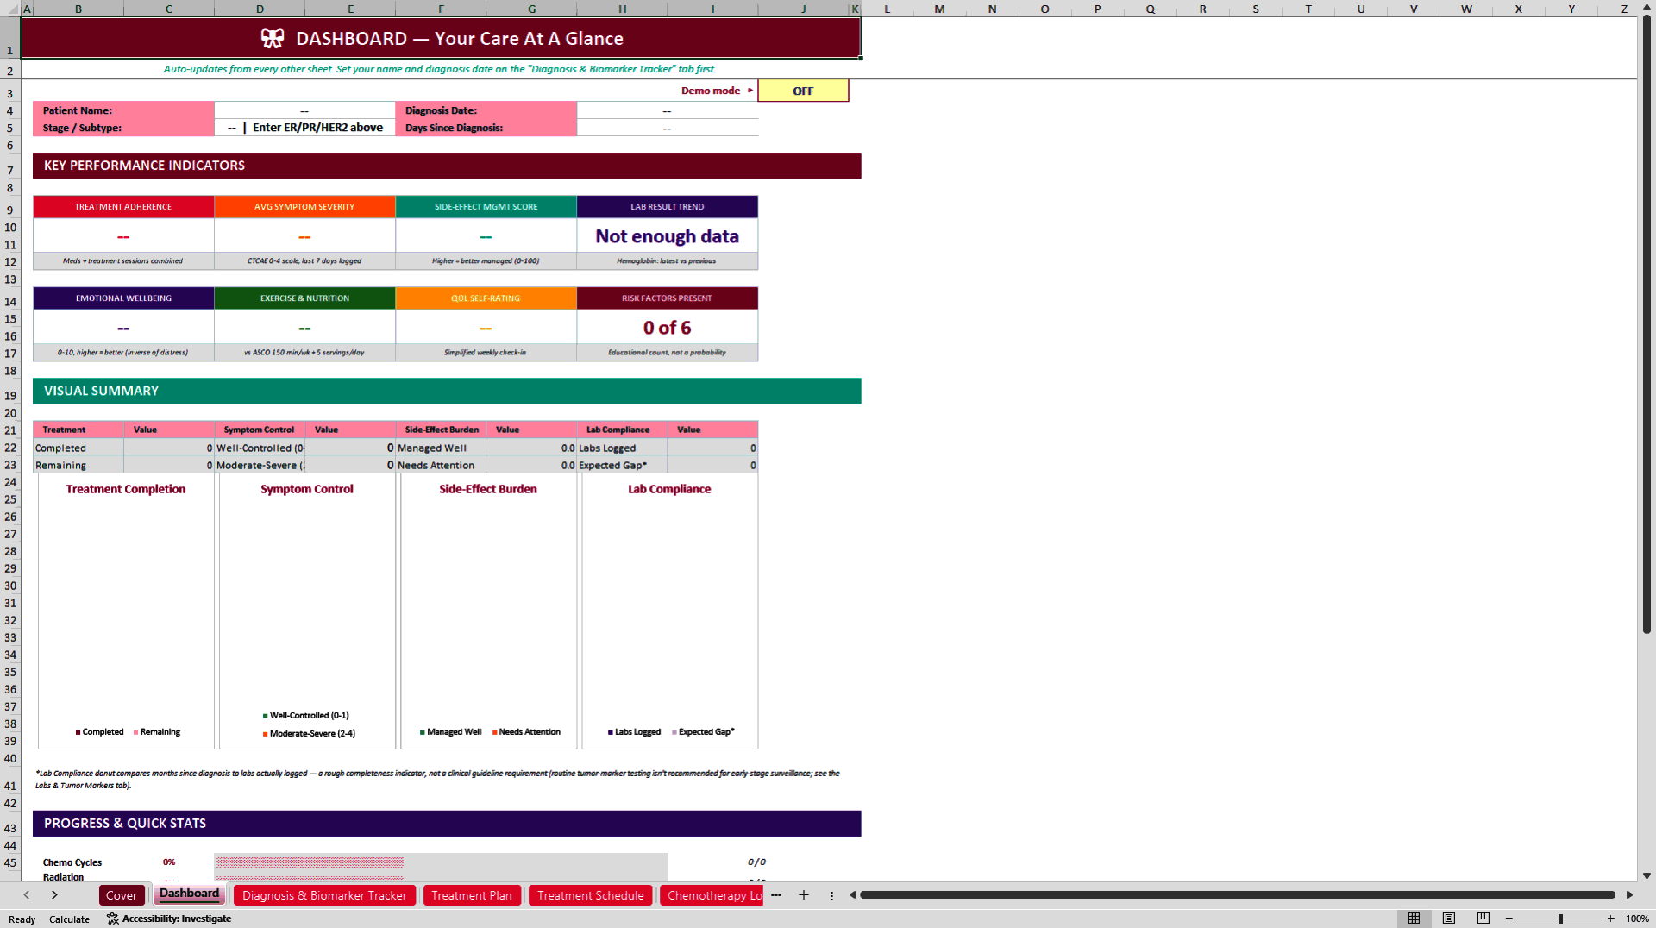Open the Chemotherapy Log tab

[713, 895]
